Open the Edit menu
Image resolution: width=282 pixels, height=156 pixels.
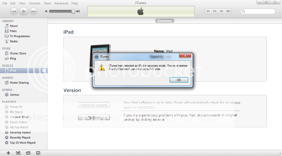13,3
